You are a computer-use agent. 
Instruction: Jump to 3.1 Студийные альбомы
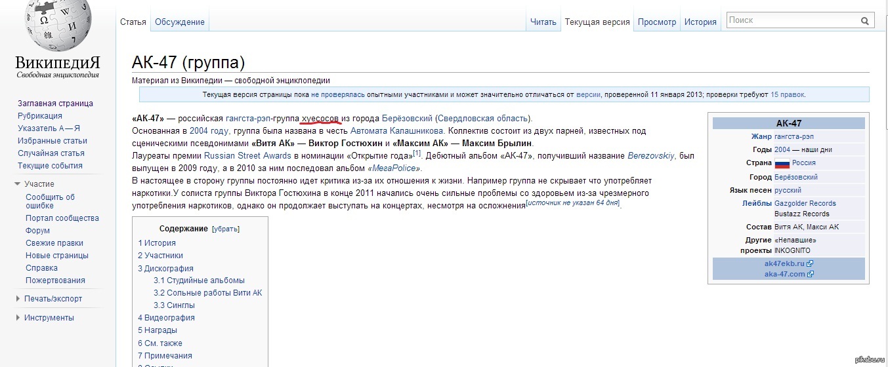[x=199, y=280]
